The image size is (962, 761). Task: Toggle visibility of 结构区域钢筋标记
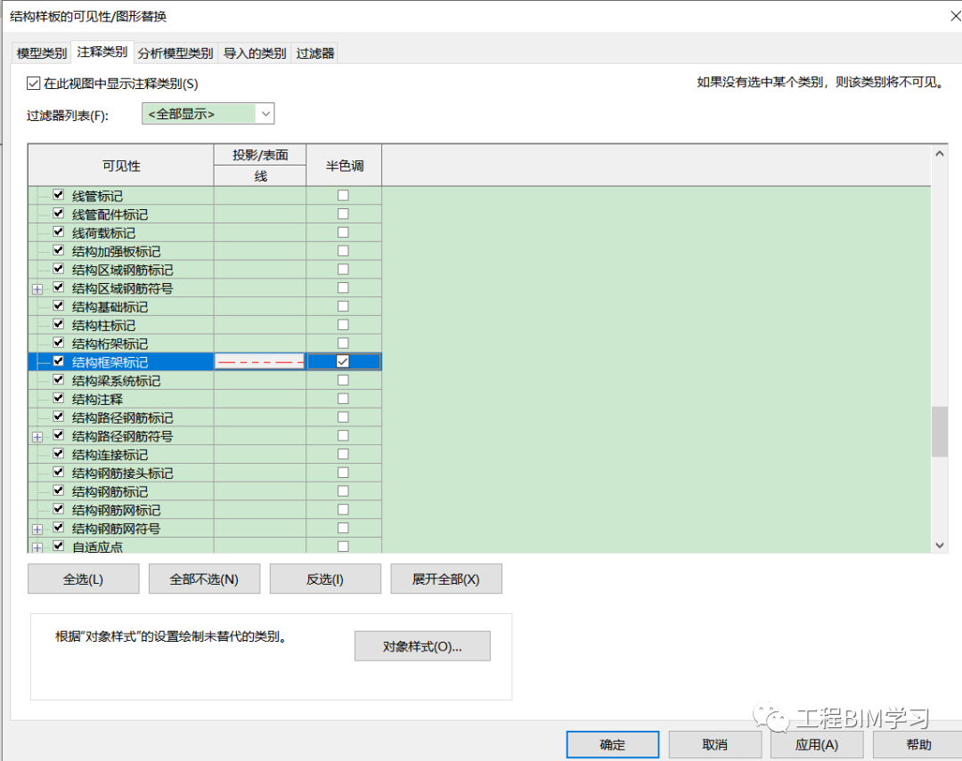pos(58,269)
